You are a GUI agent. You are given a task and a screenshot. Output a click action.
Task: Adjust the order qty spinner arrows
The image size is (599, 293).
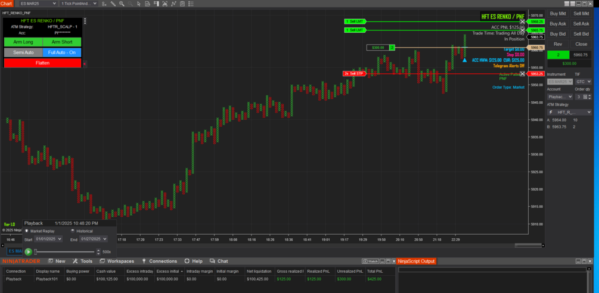point(590,97)
